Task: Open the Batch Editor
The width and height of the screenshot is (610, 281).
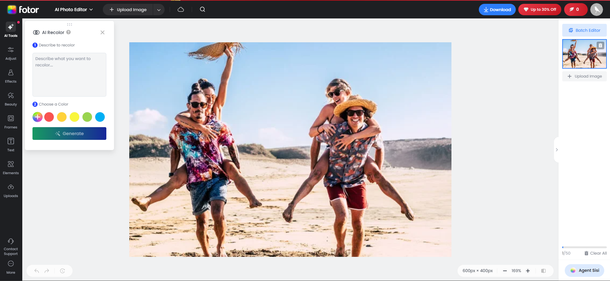Action: click(585, 30)
